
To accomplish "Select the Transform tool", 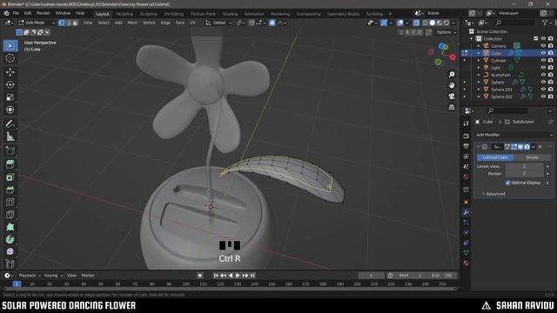I will (x=10, y=110).
